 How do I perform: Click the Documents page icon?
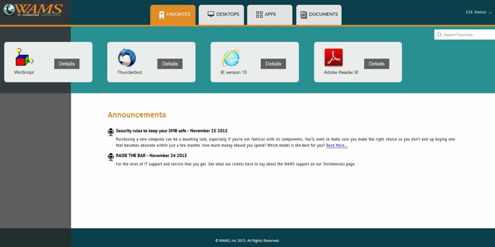[x=304, y=15]
